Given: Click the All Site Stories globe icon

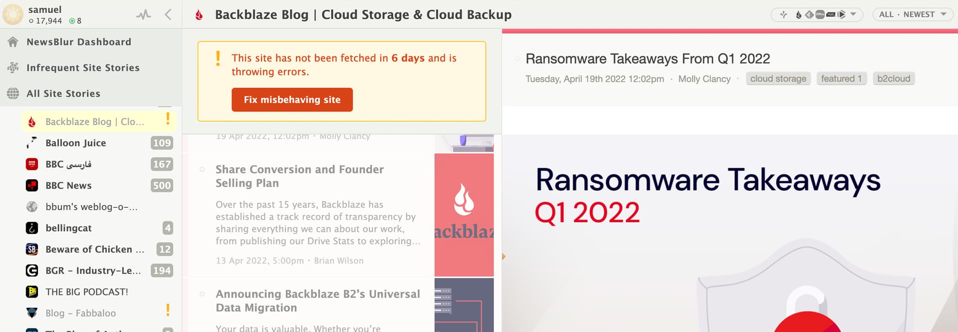Looking at the screenshot, I should click(x=13, y=93).
